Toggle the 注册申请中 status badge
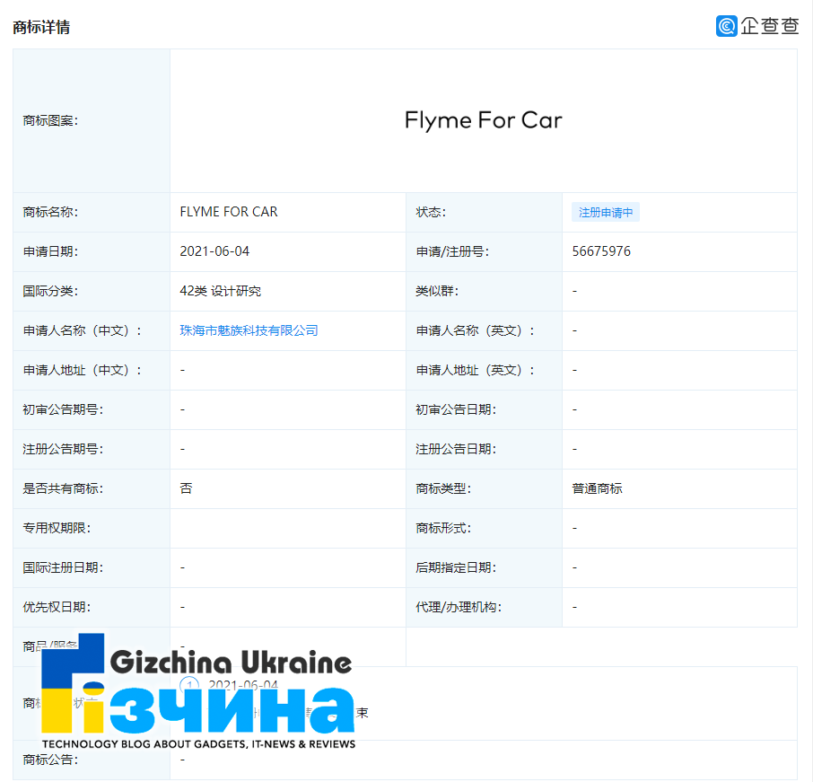This screenshot has width=813, height=782. click(x=605, y=212)
